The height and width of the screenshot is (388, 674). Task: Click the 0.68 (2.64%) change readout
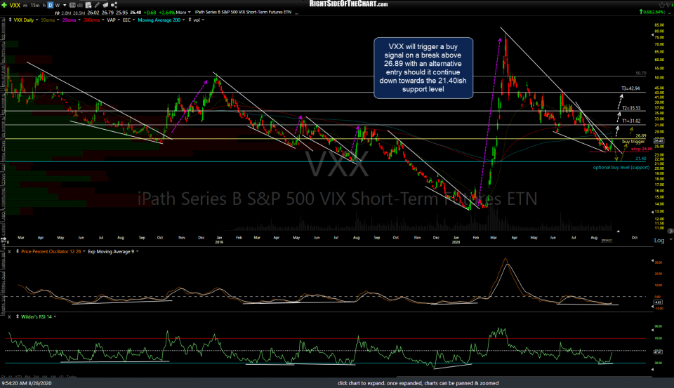pyautogui.click(x=653, y=12)
